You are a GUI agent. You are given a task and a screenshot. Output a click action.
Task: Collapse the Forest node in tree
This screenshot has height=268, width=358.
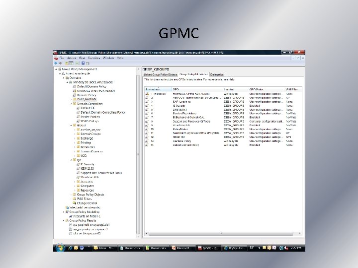[60, 73]
